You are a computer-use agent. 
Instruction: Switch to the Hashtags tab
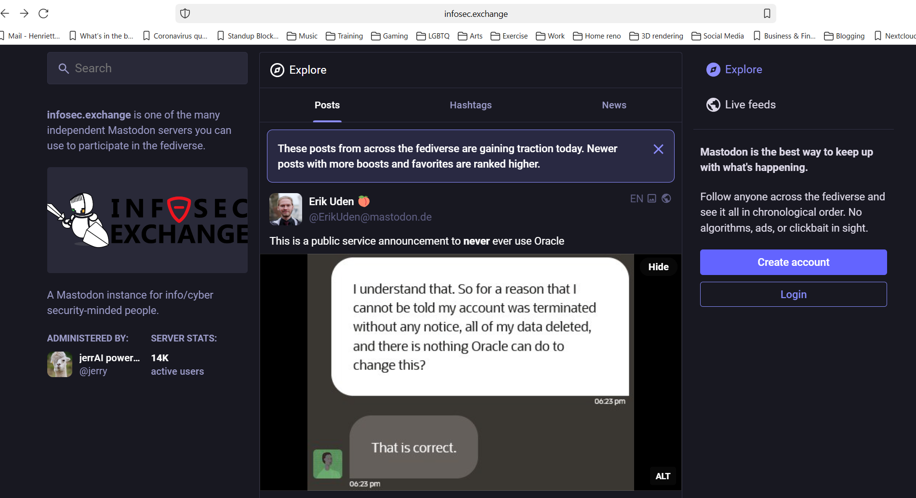pyautogui.click(x=471, y=105)
